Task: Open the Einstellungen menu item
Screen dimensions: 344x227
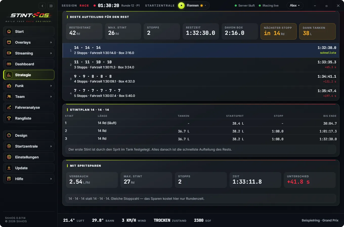Action: (x=29, y=157)
